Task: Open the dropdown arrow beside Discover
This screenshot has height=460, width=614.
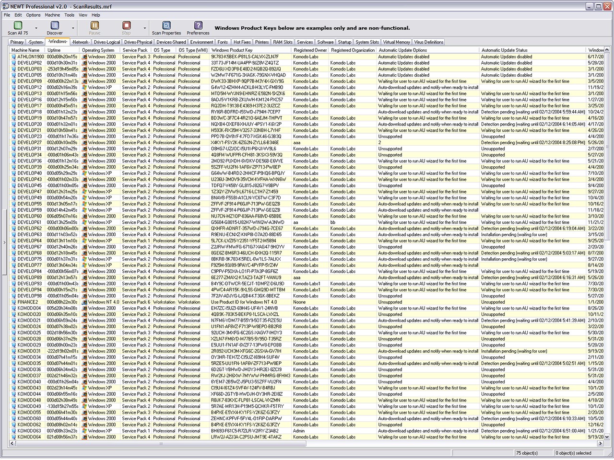Action: (73, 28)
